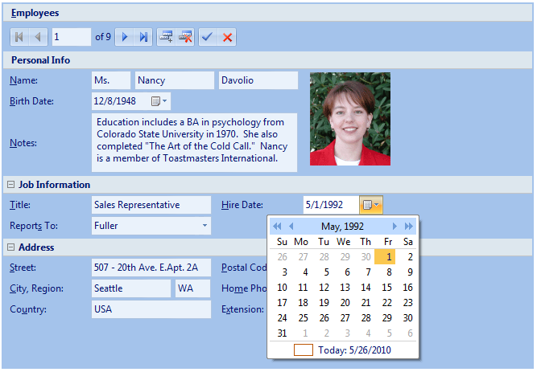
Task: Click the May, 1992 calendar header
Action: click(x=342, y=227)
